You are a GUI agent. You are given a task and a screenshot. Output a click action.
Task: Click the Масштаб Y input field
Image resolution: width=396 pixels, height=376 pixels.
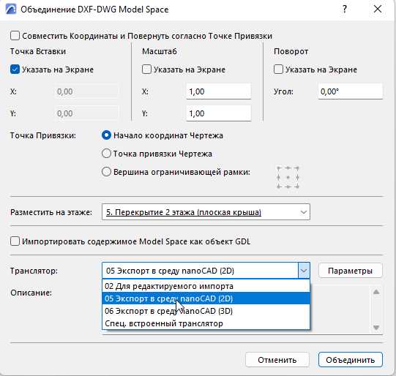219,113
